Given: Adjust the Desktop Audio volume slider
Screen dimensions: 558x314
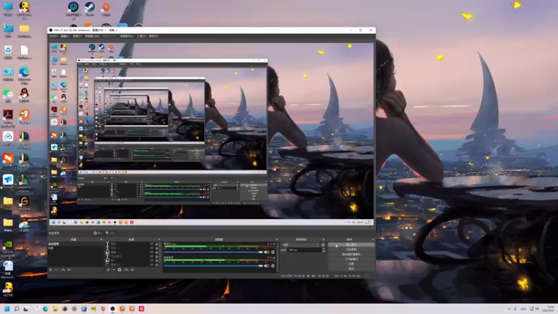Looking at the screenshot, I should [x=213, y=266].
